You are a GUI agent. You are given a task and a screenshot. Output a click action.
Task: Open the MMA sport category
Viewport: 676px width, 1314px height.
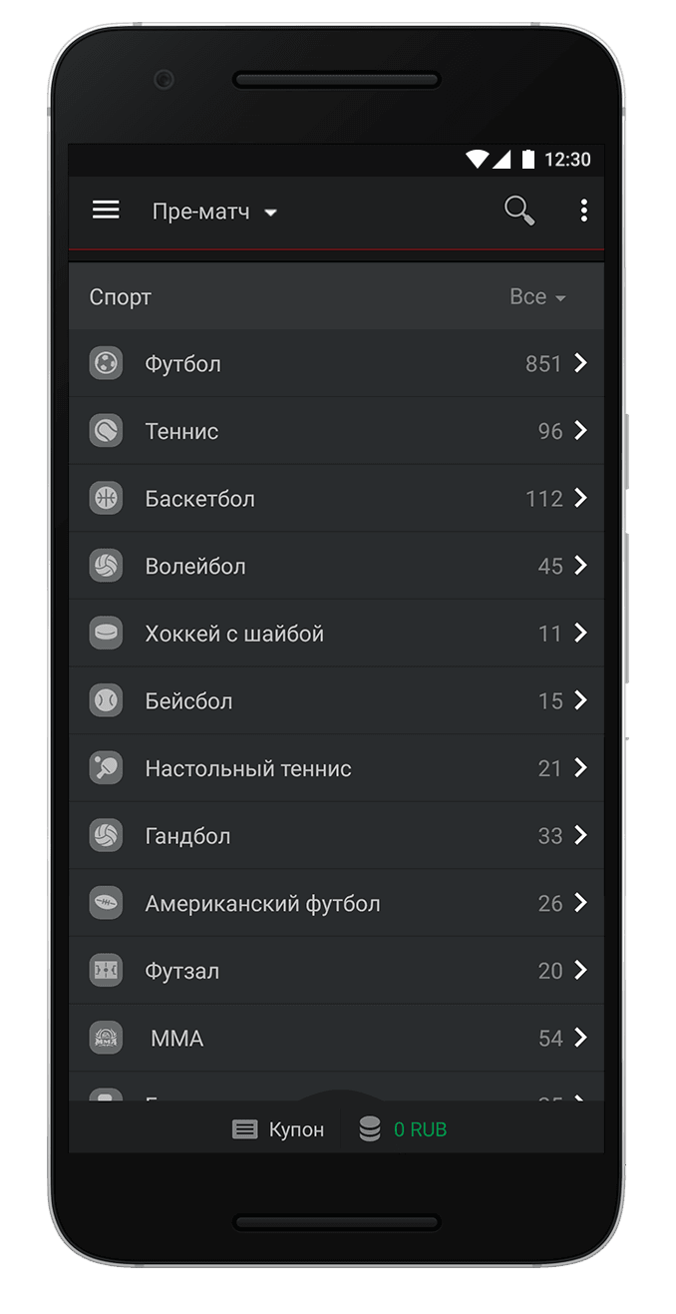tap(177, 1039)
